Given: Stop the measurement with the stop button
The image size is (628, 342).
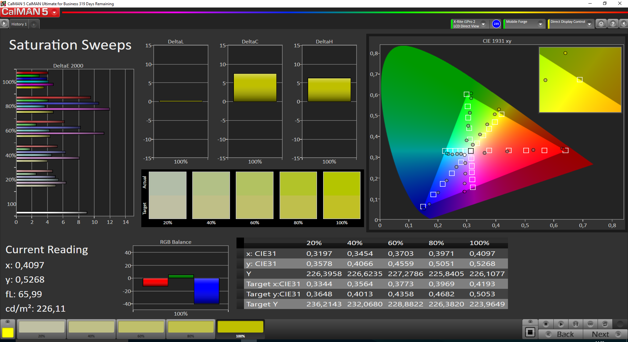Looking at the screenshot, I should pos(546,324).
